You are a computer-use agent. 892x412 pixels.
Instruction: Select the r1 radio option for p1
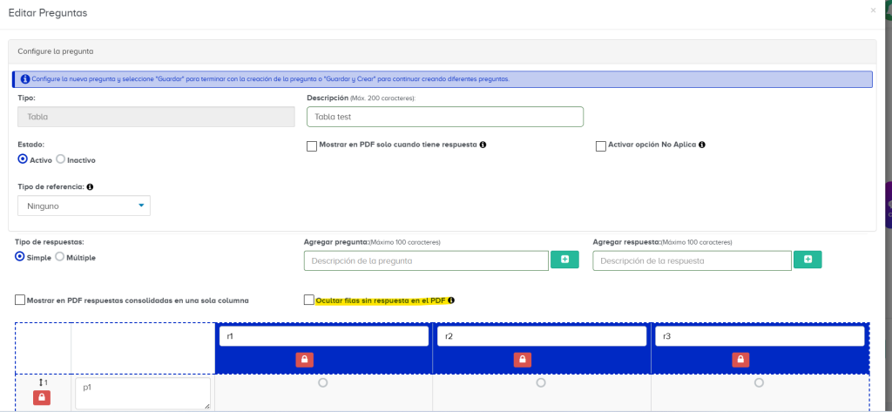click(322, 383)
